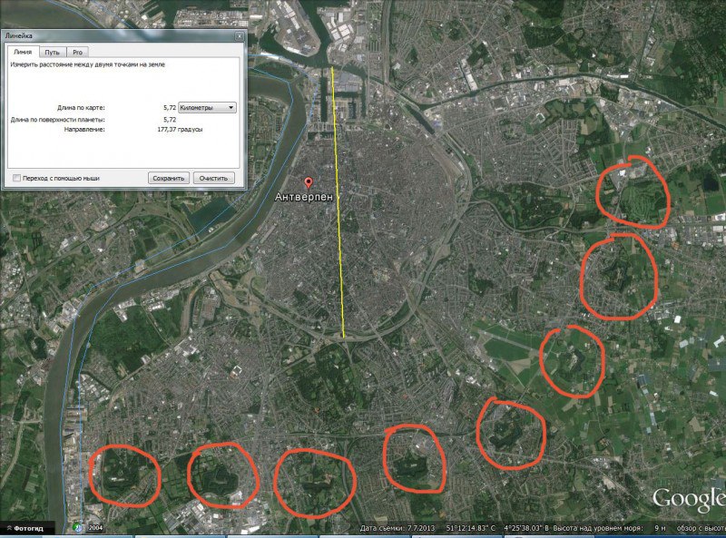Open the Pro tab in the ruler

[79, 53]
